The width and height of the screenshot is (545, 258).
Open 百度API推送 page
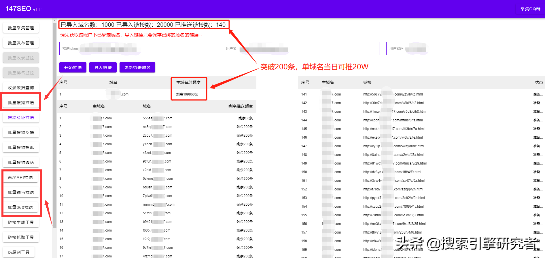(20, 177)
